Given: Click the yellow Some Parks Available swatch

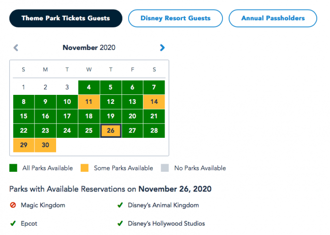Looking at the screenshot, I should tap(84, 168).
